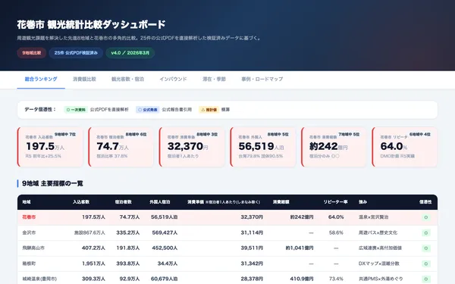The width and height of the screenshot is (455, 284).
Task: Click the 温泉×宮沢賢治 cell
Action: click(373, 217)
